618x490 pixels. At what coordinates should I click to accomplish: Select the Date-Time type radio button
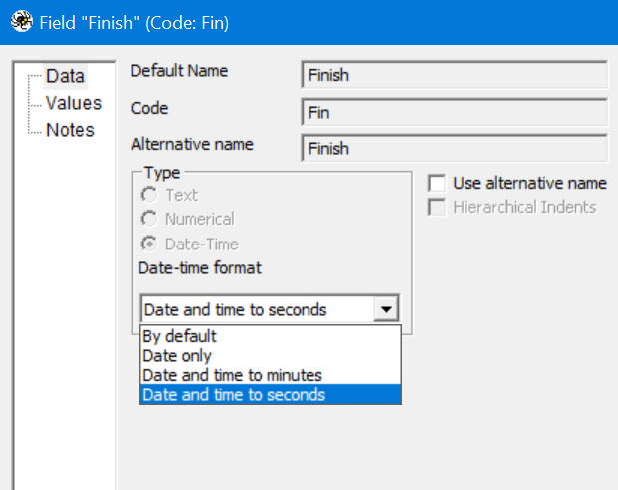(149, 244)
